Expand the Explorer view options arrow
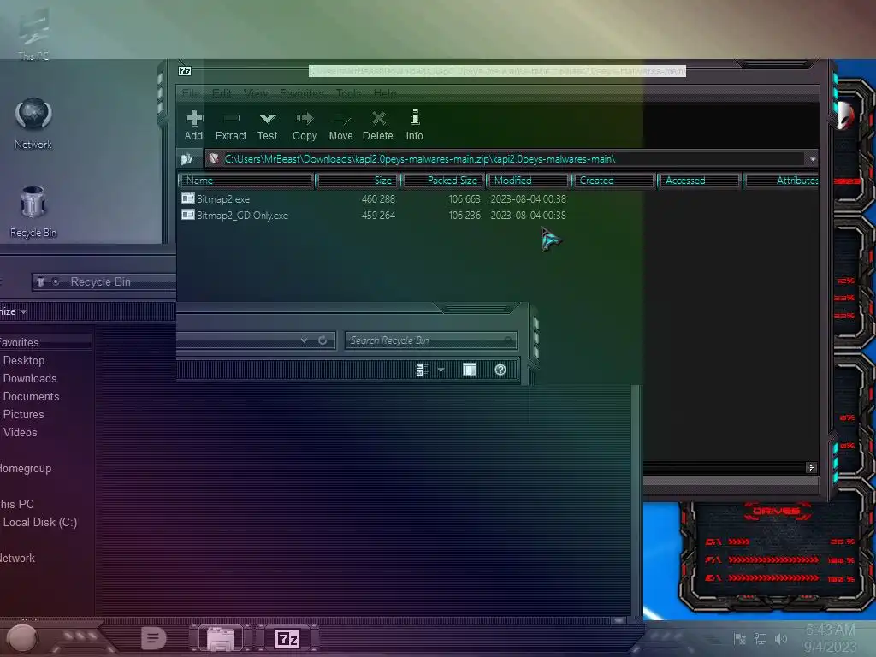This screenshot has height=657, width=876. [441, 370]
